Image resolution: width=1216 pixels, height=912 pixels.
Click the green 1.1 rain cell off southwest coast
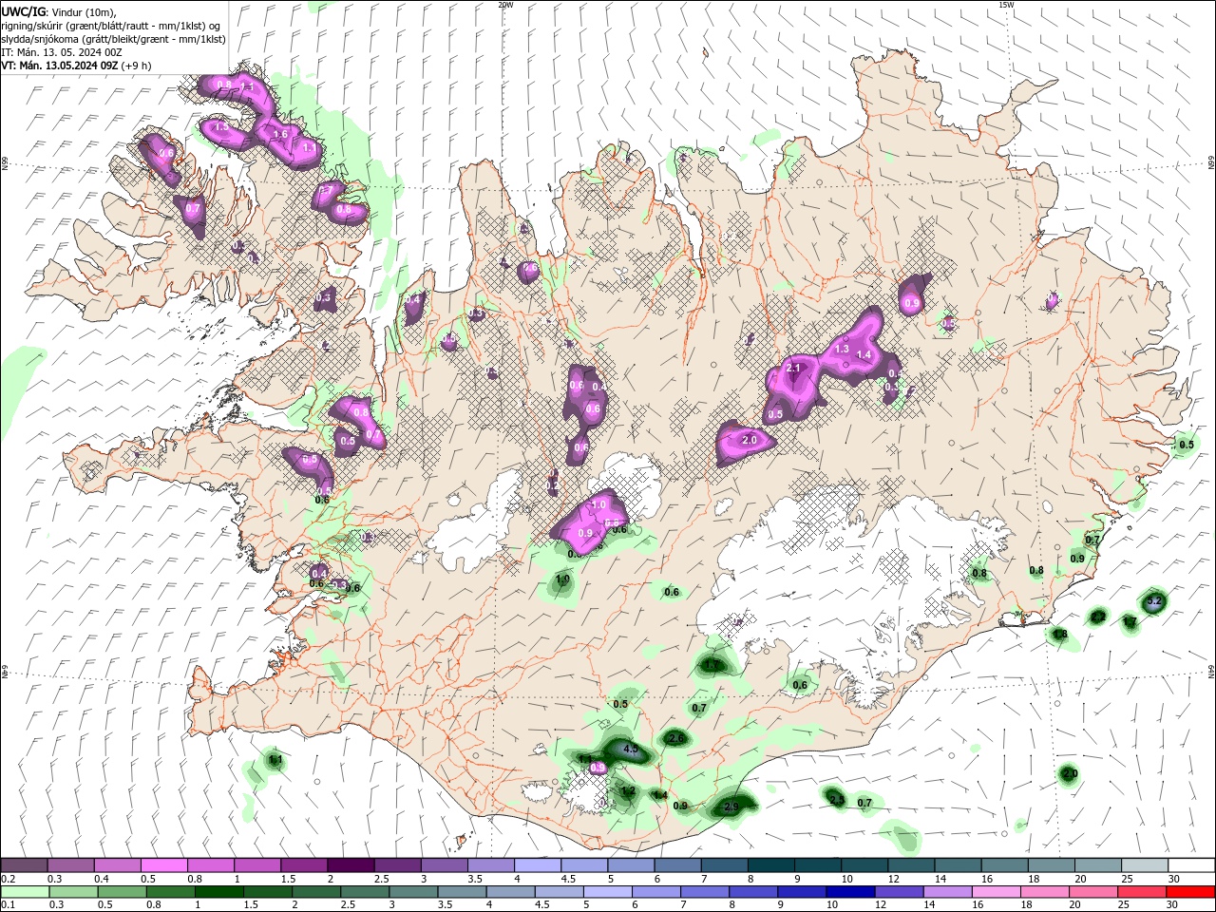275,760
